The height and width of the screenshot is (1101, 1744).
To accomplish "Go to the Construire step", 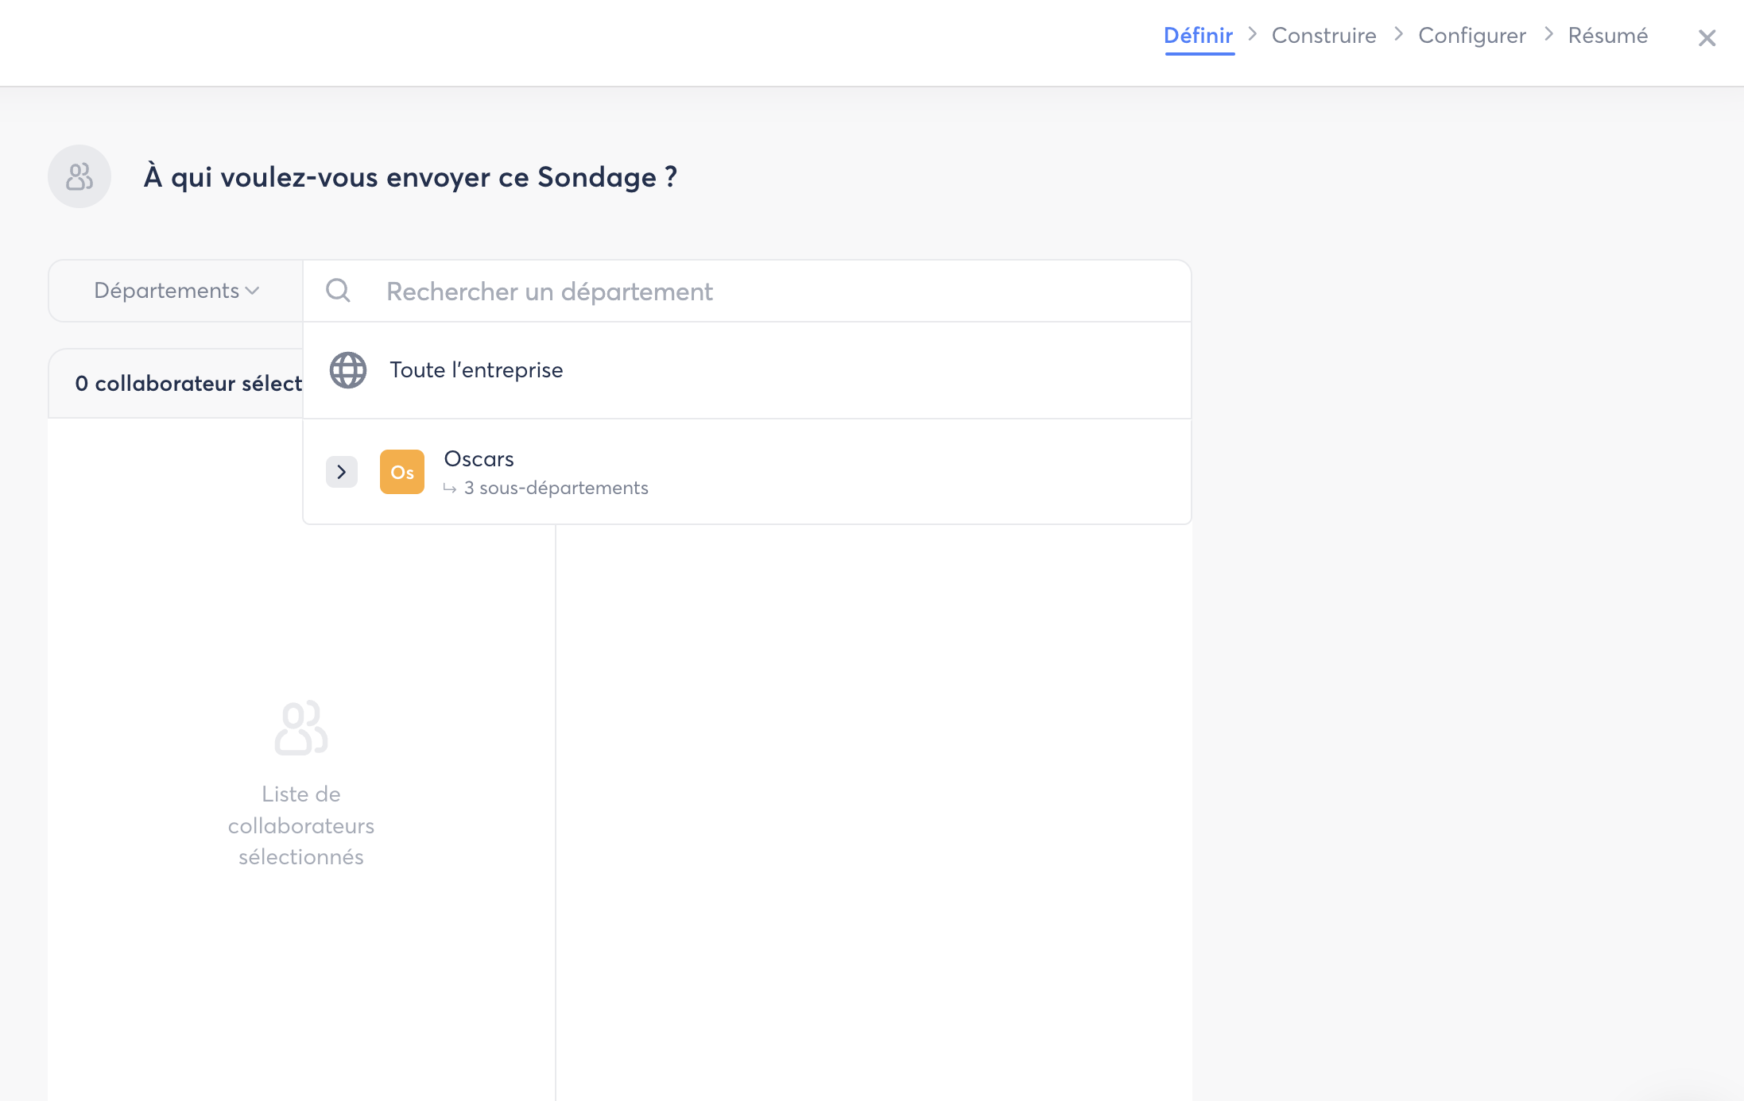I will pyautogui.click(x=1324, y=36).
